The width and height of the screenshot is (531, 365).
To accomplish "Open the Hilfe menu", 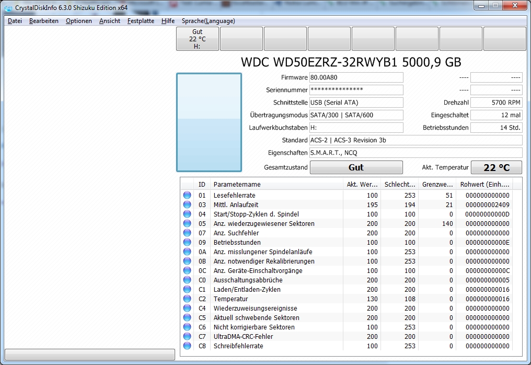I will (168, 21).
